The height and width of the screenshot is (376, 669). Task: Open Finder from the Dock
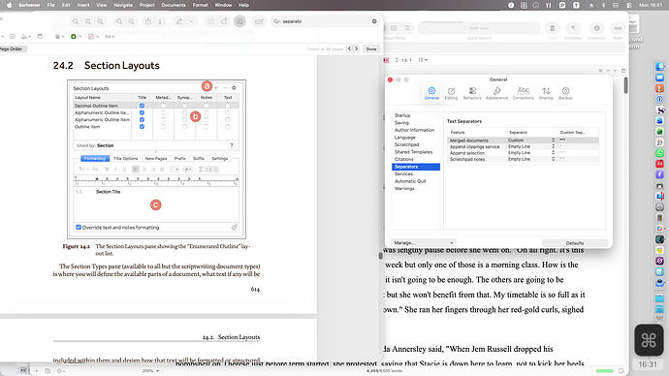click(659, 67)
